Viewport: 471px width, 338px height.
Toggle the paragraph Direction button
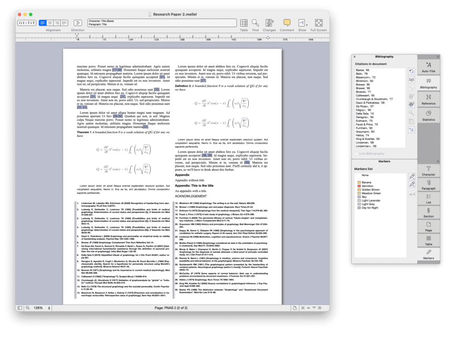77,23
